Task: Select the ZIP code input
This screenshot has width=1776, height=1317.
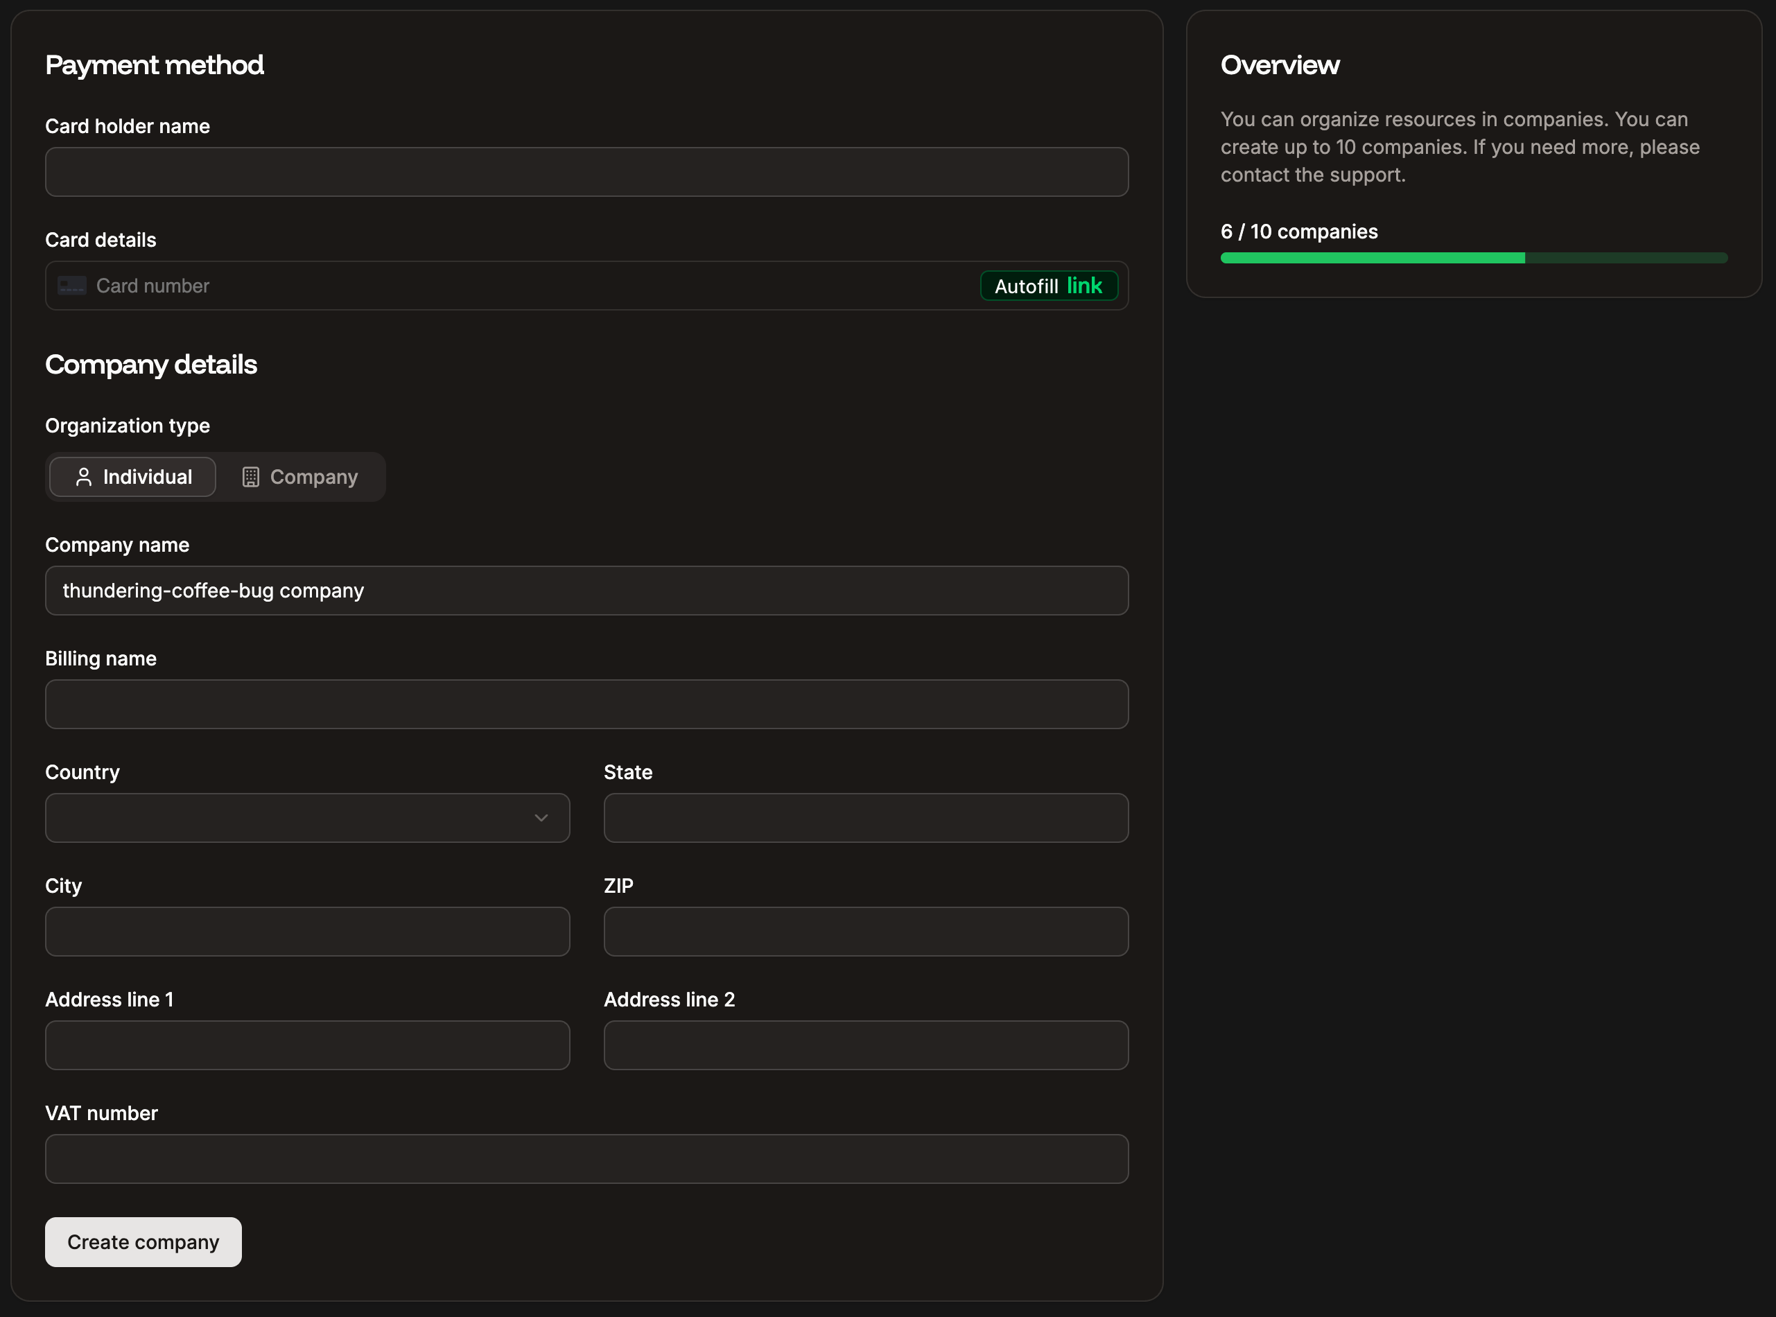Action: 866,931
